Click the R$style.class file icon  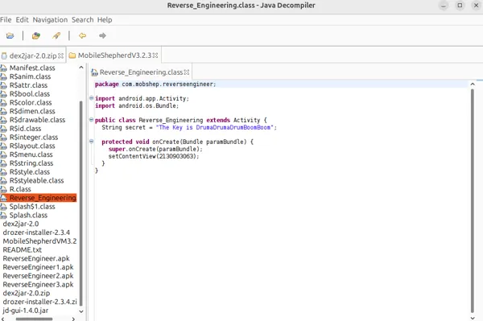[x=4, y=171]
